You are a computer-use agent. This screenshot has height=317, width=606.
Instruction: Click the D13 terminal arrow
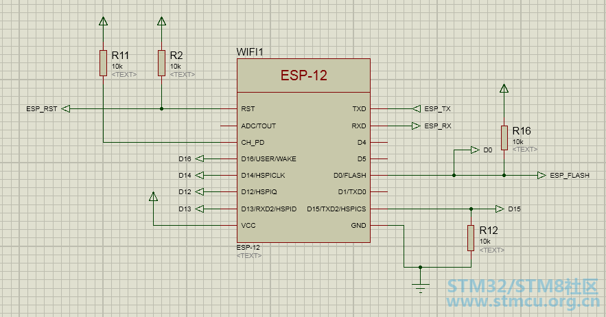[200, 209]
